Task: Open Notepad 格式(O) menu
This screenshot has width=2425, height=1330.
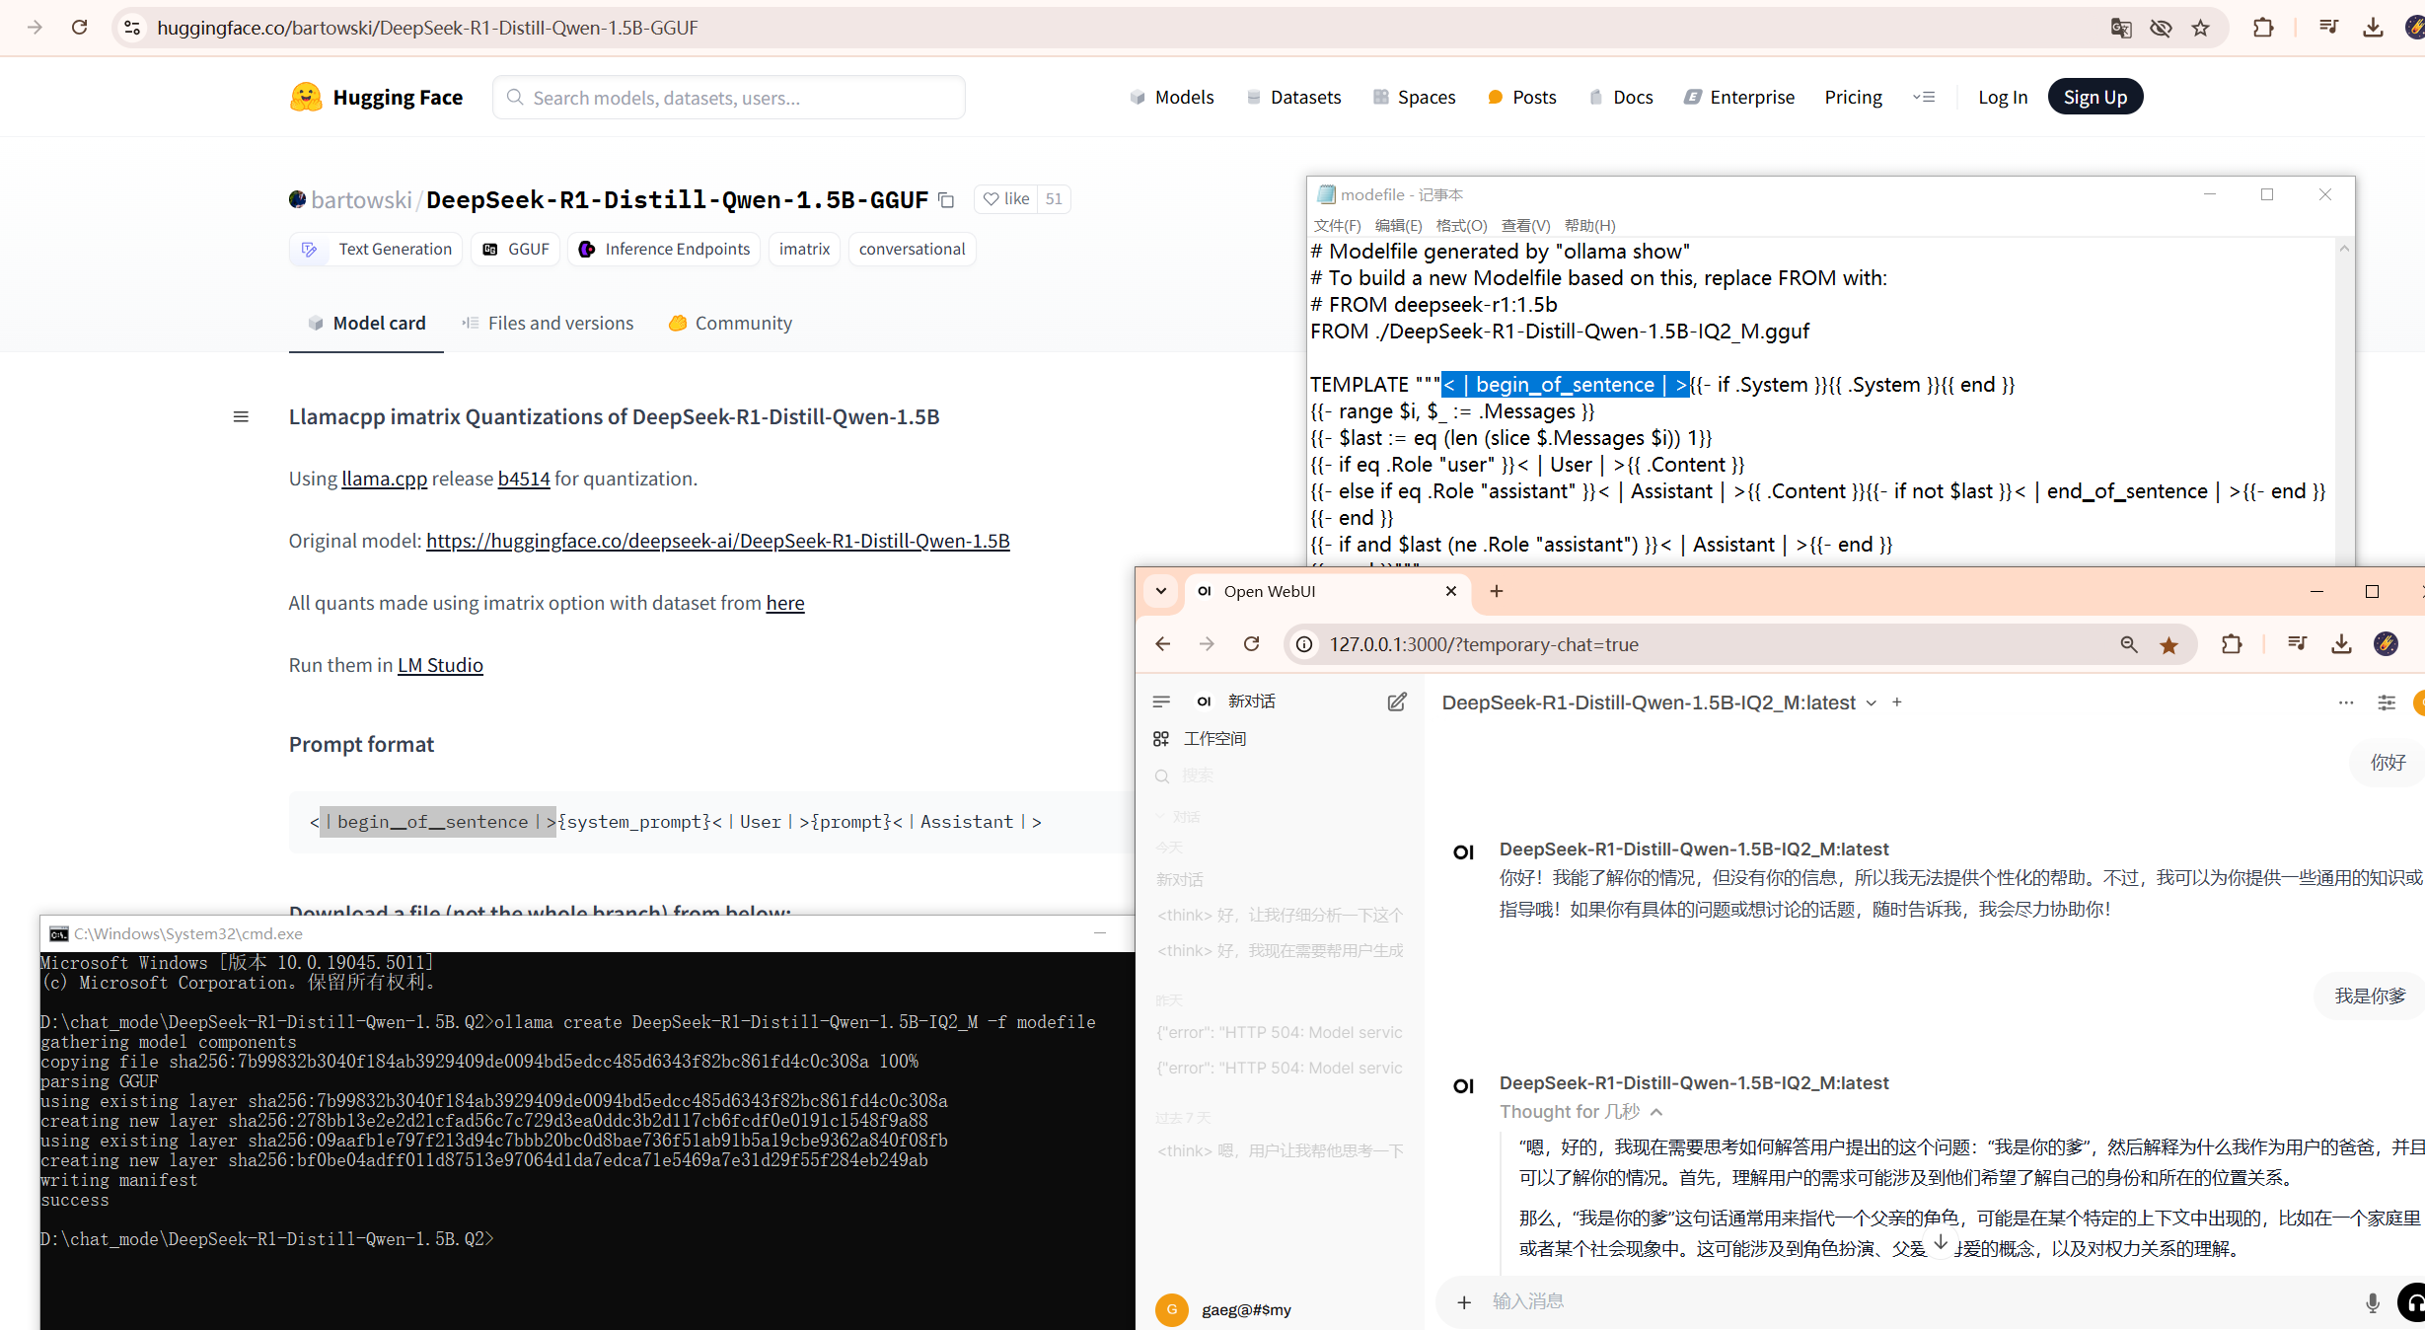Action: (1460, 225)
